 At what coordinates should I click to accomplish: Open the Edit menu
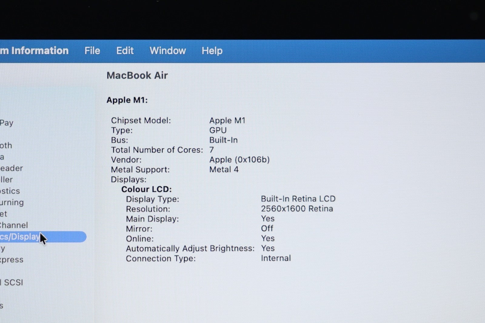(125, 51)
